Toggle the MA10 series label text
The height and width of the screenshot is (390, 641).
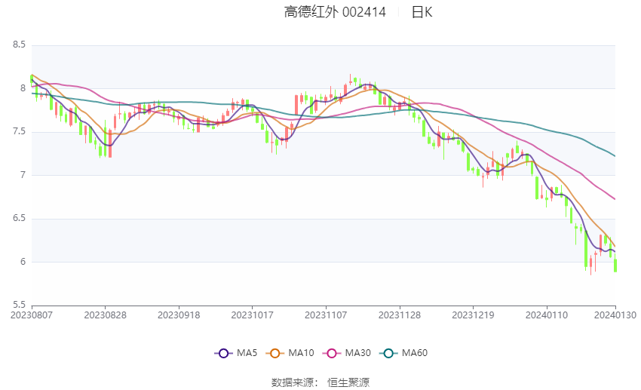(301, 353)
